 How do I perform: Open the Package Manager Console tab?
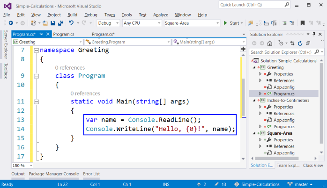click(54, 174)
